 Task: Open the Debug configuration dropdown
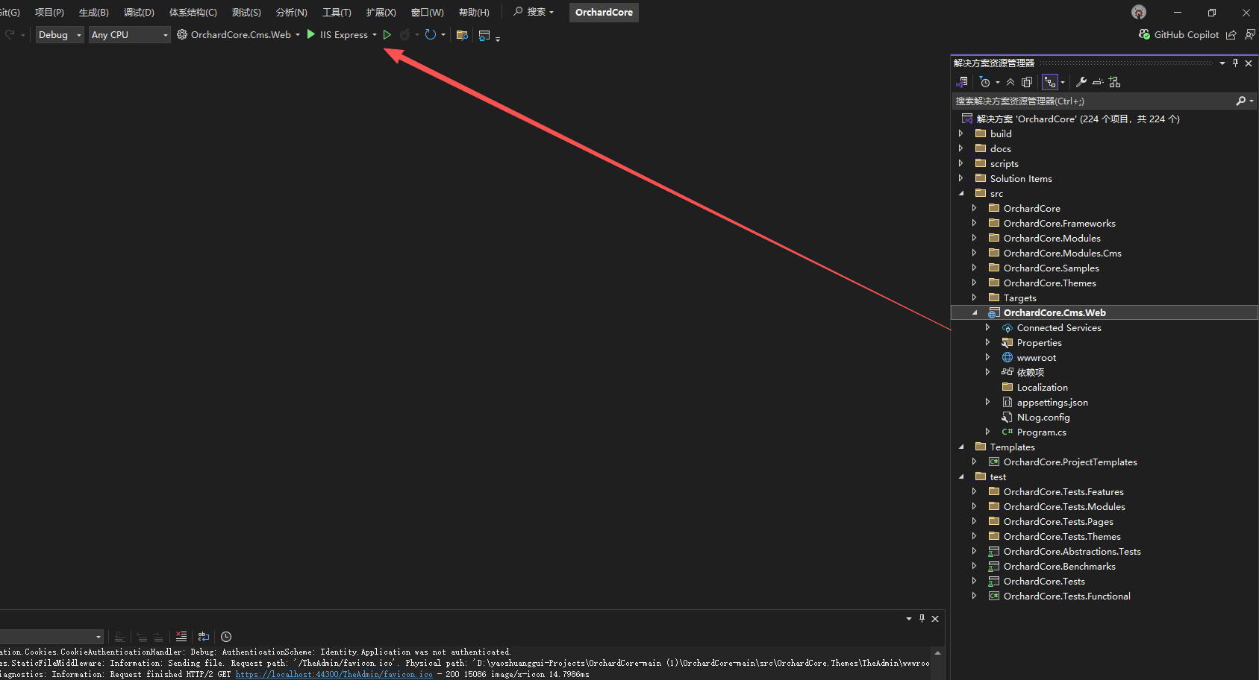click(x=60, y=34)
